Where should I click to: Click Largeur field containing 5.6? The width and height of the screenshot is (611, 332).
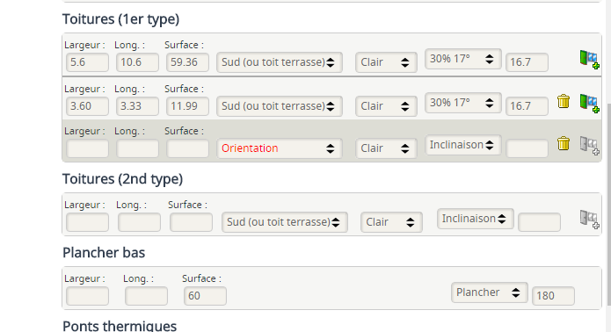click(87, 62)
